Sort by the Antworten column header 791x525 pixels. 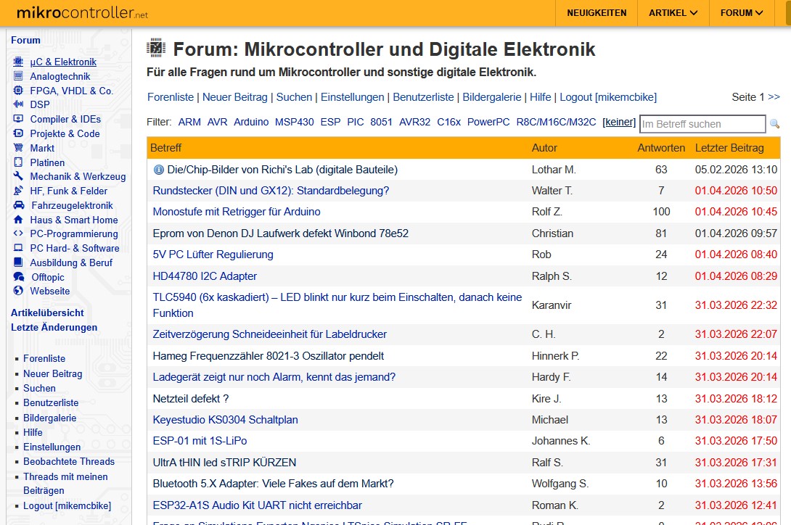point(661,148)
